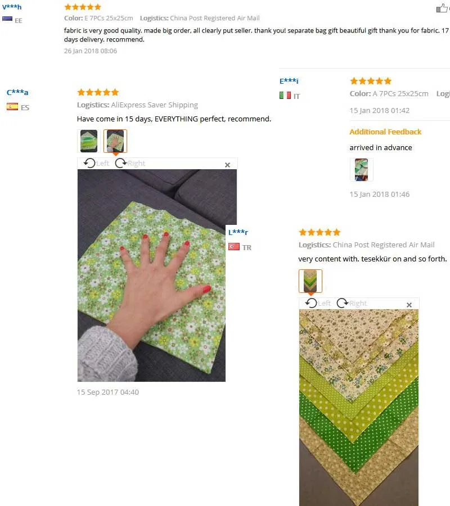Click the Turkey flag icon
This screenshot has width=450, height=506.
click(234, 247)
